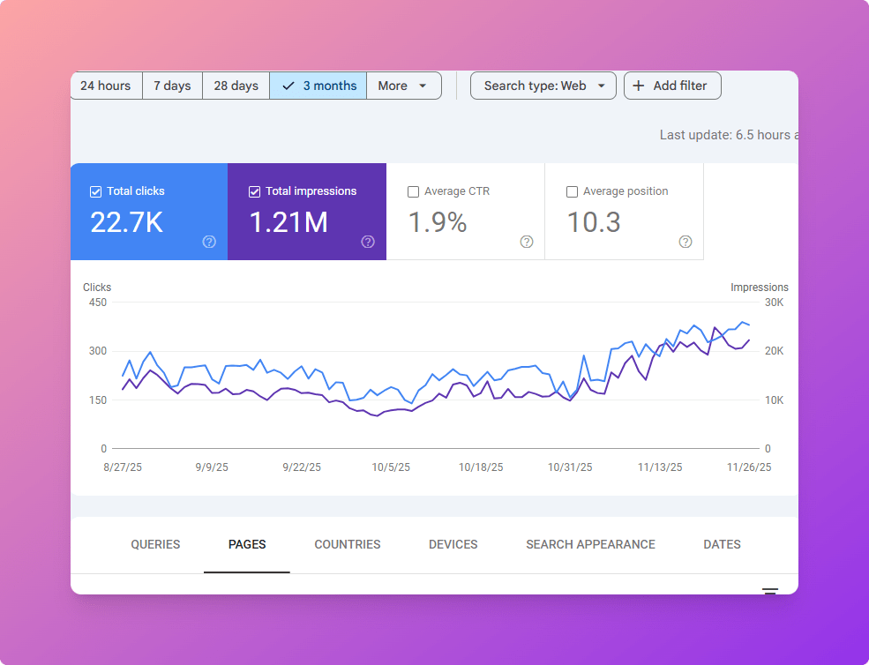This screenshot has height=665, width=869.
Task: Click the plus icon in Add filter
Action: [x=639, y=86]
